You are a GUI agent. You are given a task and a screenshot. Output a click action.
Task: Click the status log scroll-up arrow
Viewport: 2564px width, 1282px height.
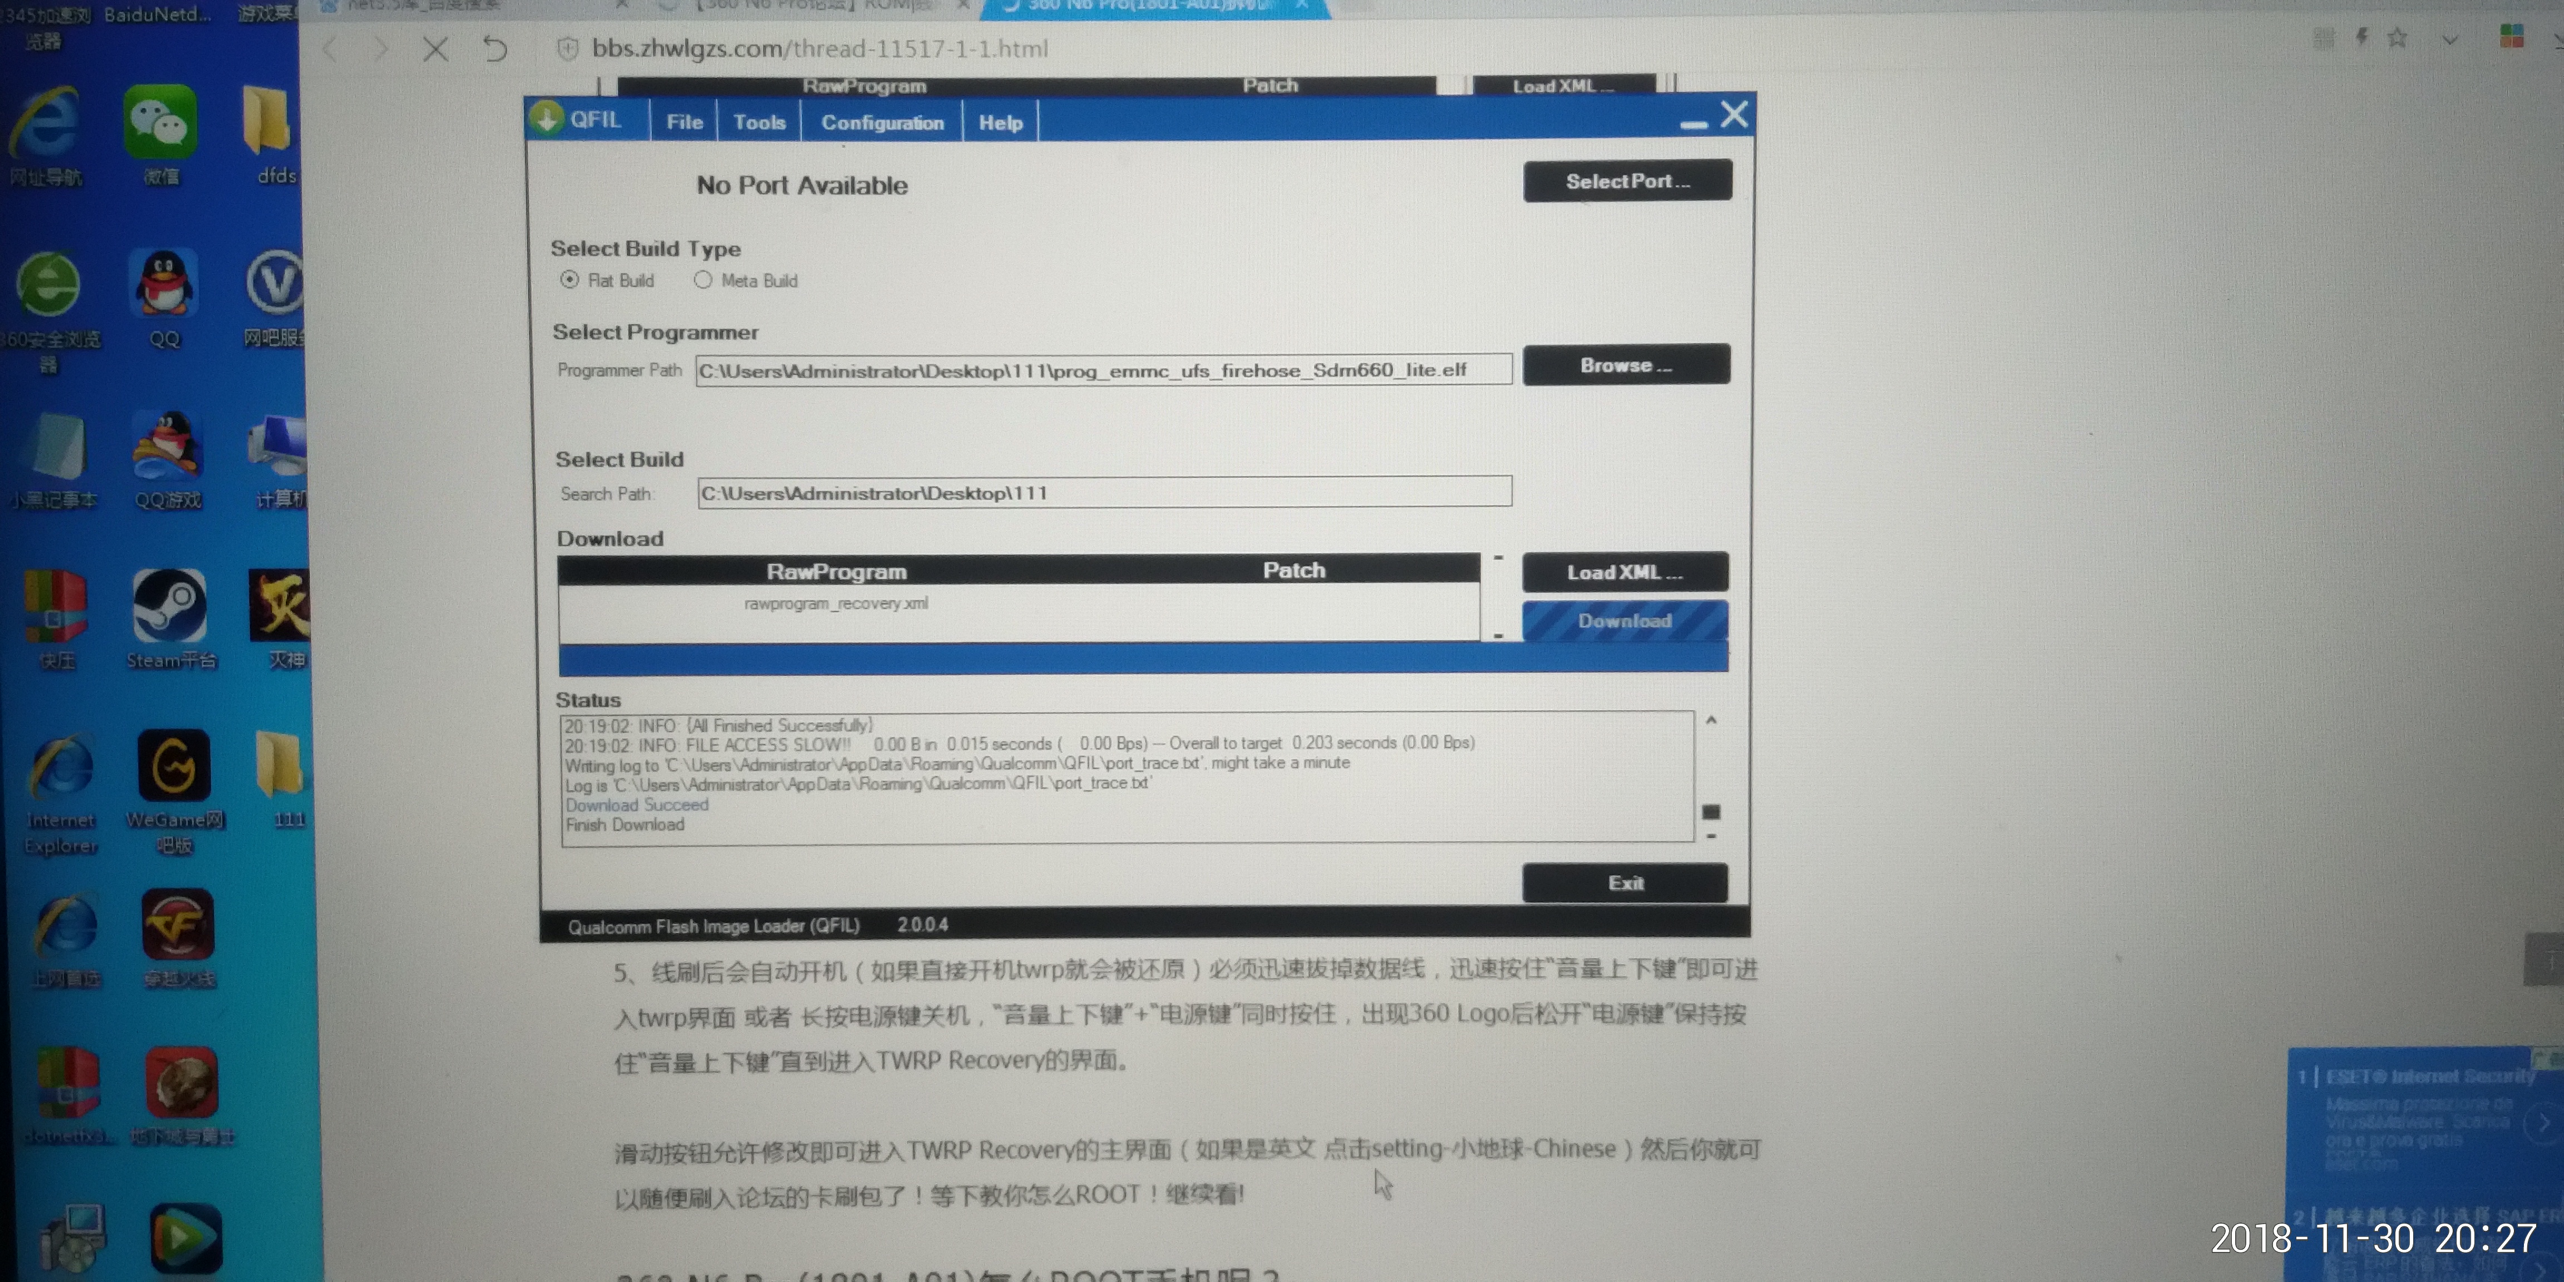click(1711, 721)
